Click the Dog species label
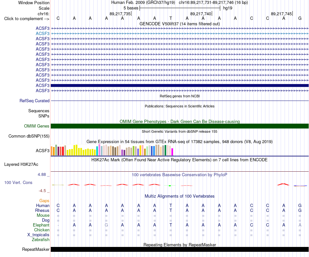The width and height of the screenshot is (309, 257). [46, 220]
